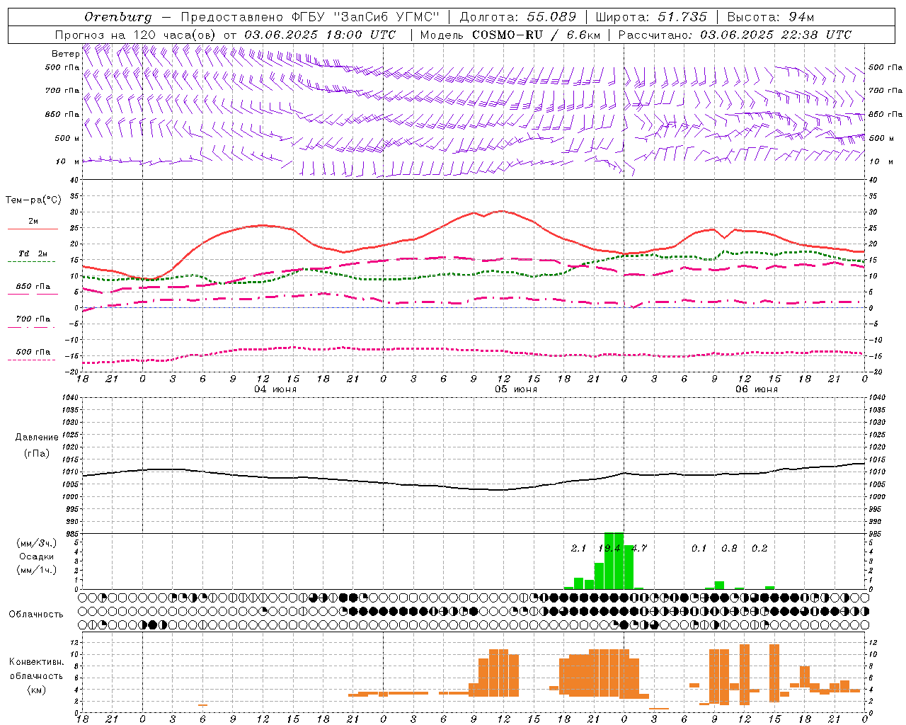
Task: Click the 0.8 precipitation amount
Action: click(x=729, y=549)
